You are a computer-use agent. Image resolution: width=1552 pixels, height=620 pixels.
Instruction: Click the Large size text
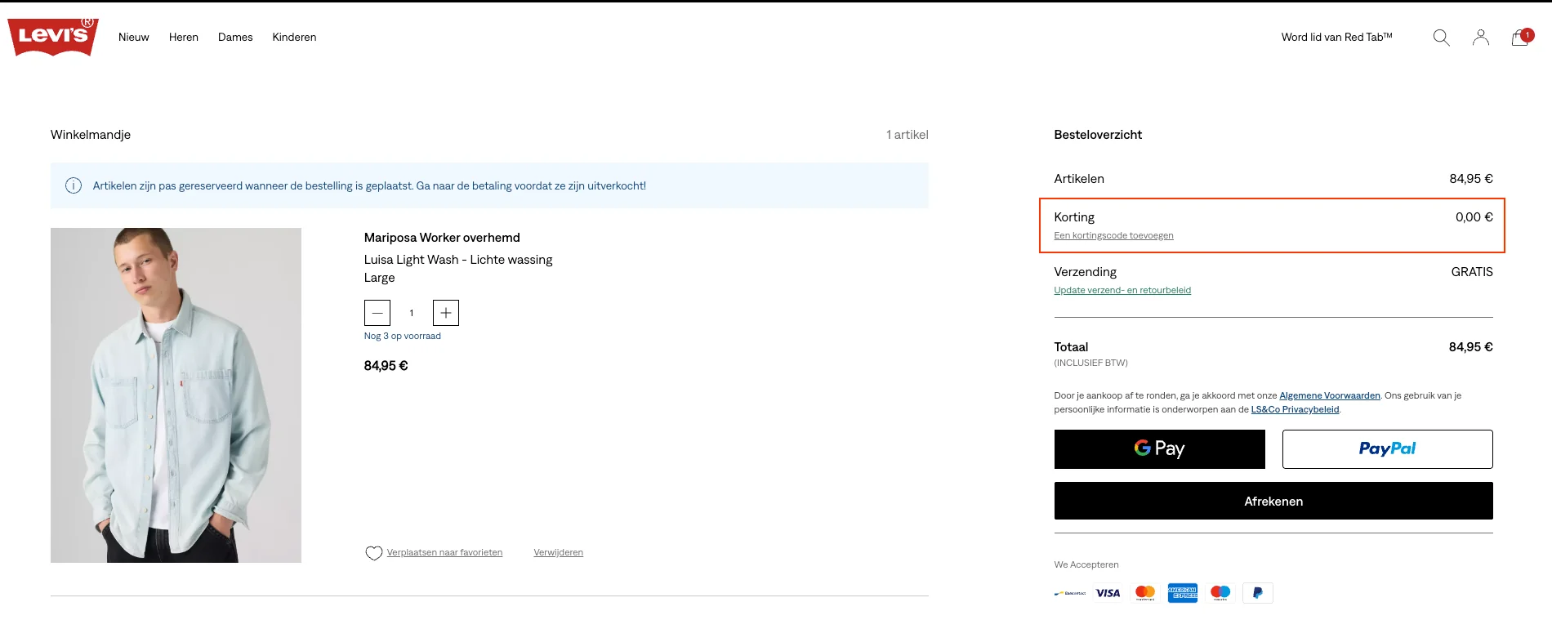[x=380, y=278]
